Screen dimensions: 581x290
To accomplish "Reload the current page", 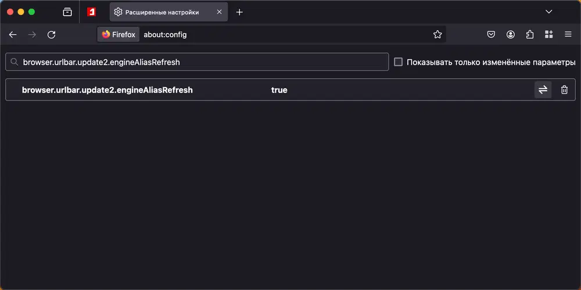I will coord(51,35).
